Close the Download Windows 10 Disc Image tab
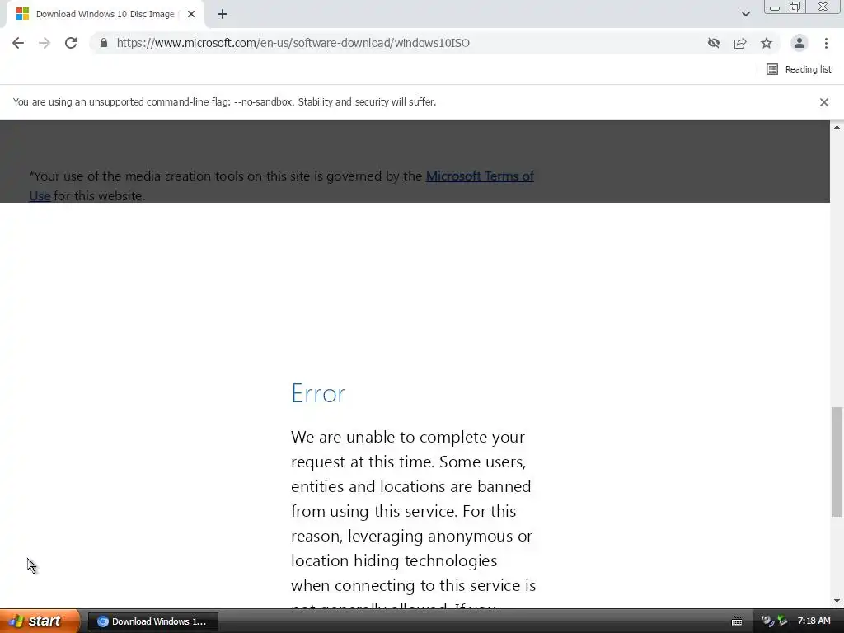The height and width of the screenshot is (633, 844). coord(191,15)
